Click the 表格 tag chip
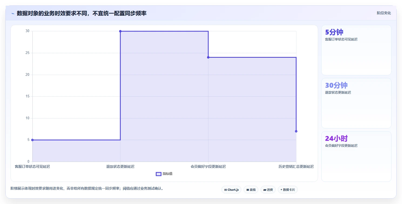The height and width of the screenshot is (204, 402). pyautogui.click(x=251, y=190)
